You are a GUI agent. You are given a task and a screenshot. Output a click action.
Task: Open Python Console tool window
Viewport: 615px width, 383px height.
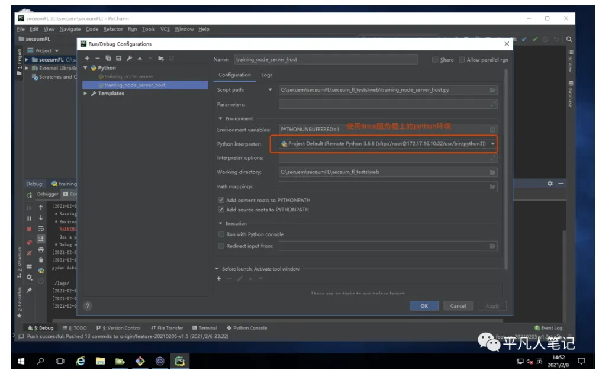click(247, 328)
